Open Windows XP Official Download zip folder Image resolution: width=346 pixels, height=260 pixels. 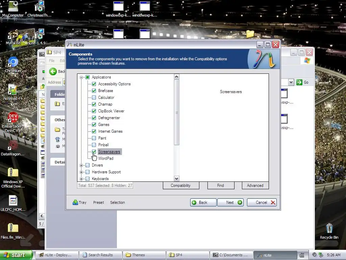(x=13, y=178)
